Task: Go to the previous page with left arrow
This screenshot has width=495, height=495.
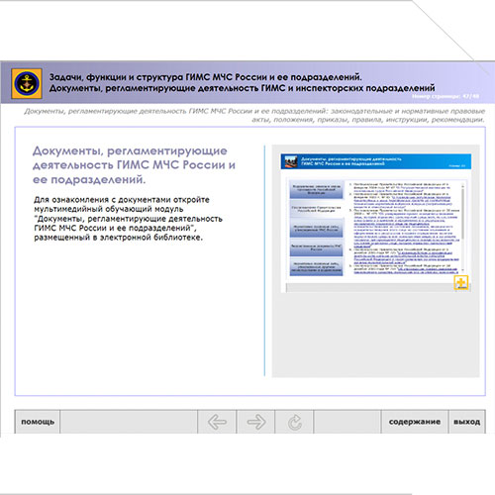Action: click(x=217, y=422)
